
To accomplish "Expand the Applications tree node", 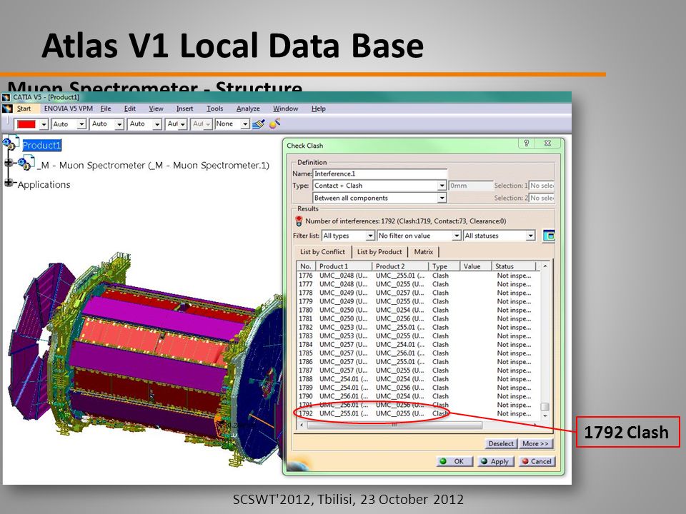I will tap(8, 182).
